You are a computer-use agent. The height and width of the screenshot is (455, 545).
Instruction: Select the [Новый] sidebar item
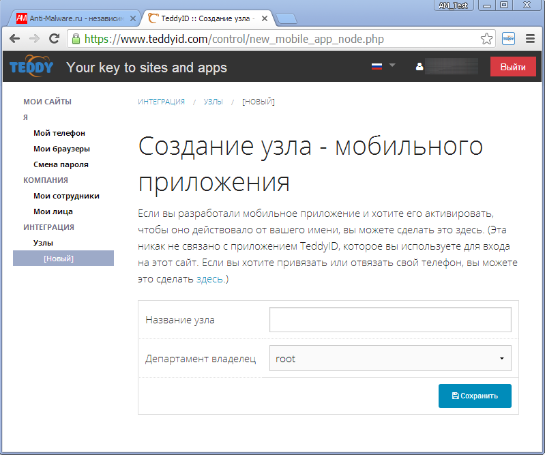pos(63,259)
